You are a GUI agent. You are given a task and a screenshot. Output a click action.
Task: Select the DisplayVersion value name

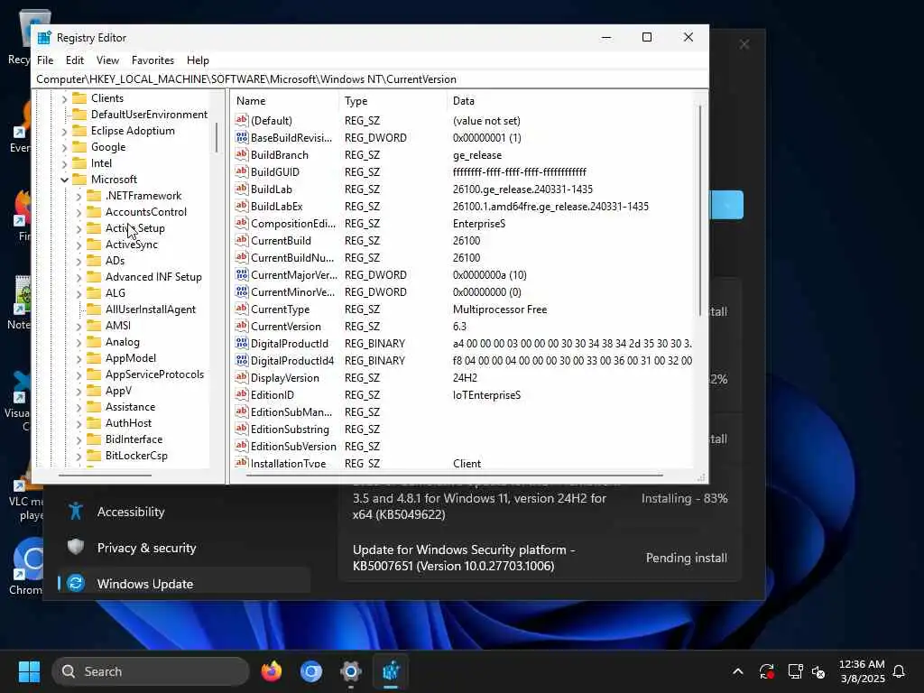[x=284, y=378]
